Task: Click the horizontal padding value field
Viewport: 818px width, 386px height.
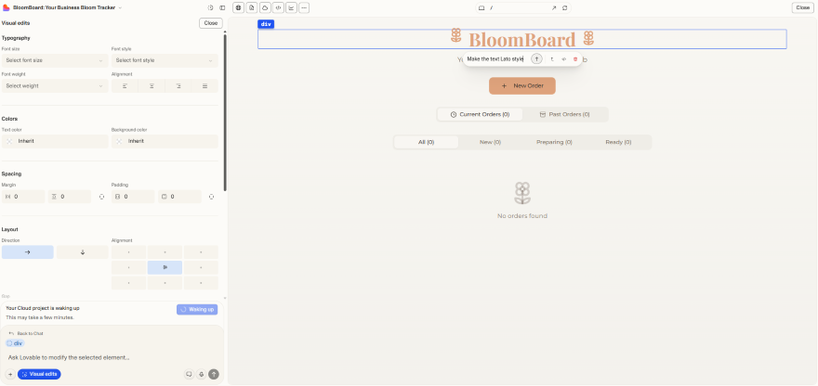Action: (133, 197)
